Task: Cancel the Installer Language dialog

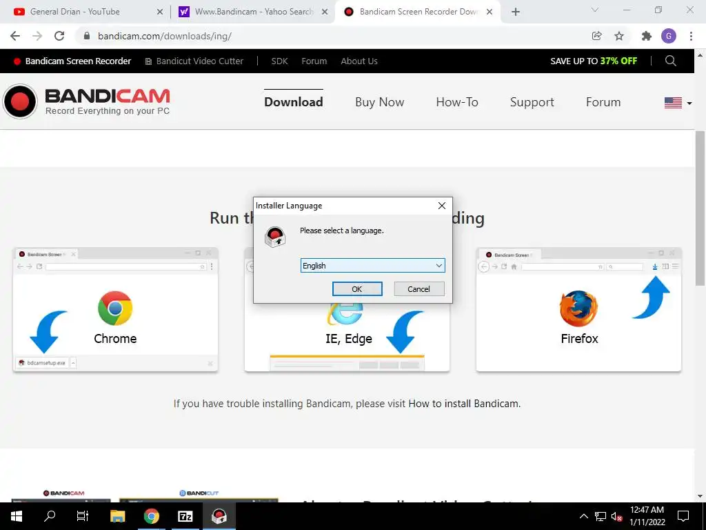Action: click(418, 289)
